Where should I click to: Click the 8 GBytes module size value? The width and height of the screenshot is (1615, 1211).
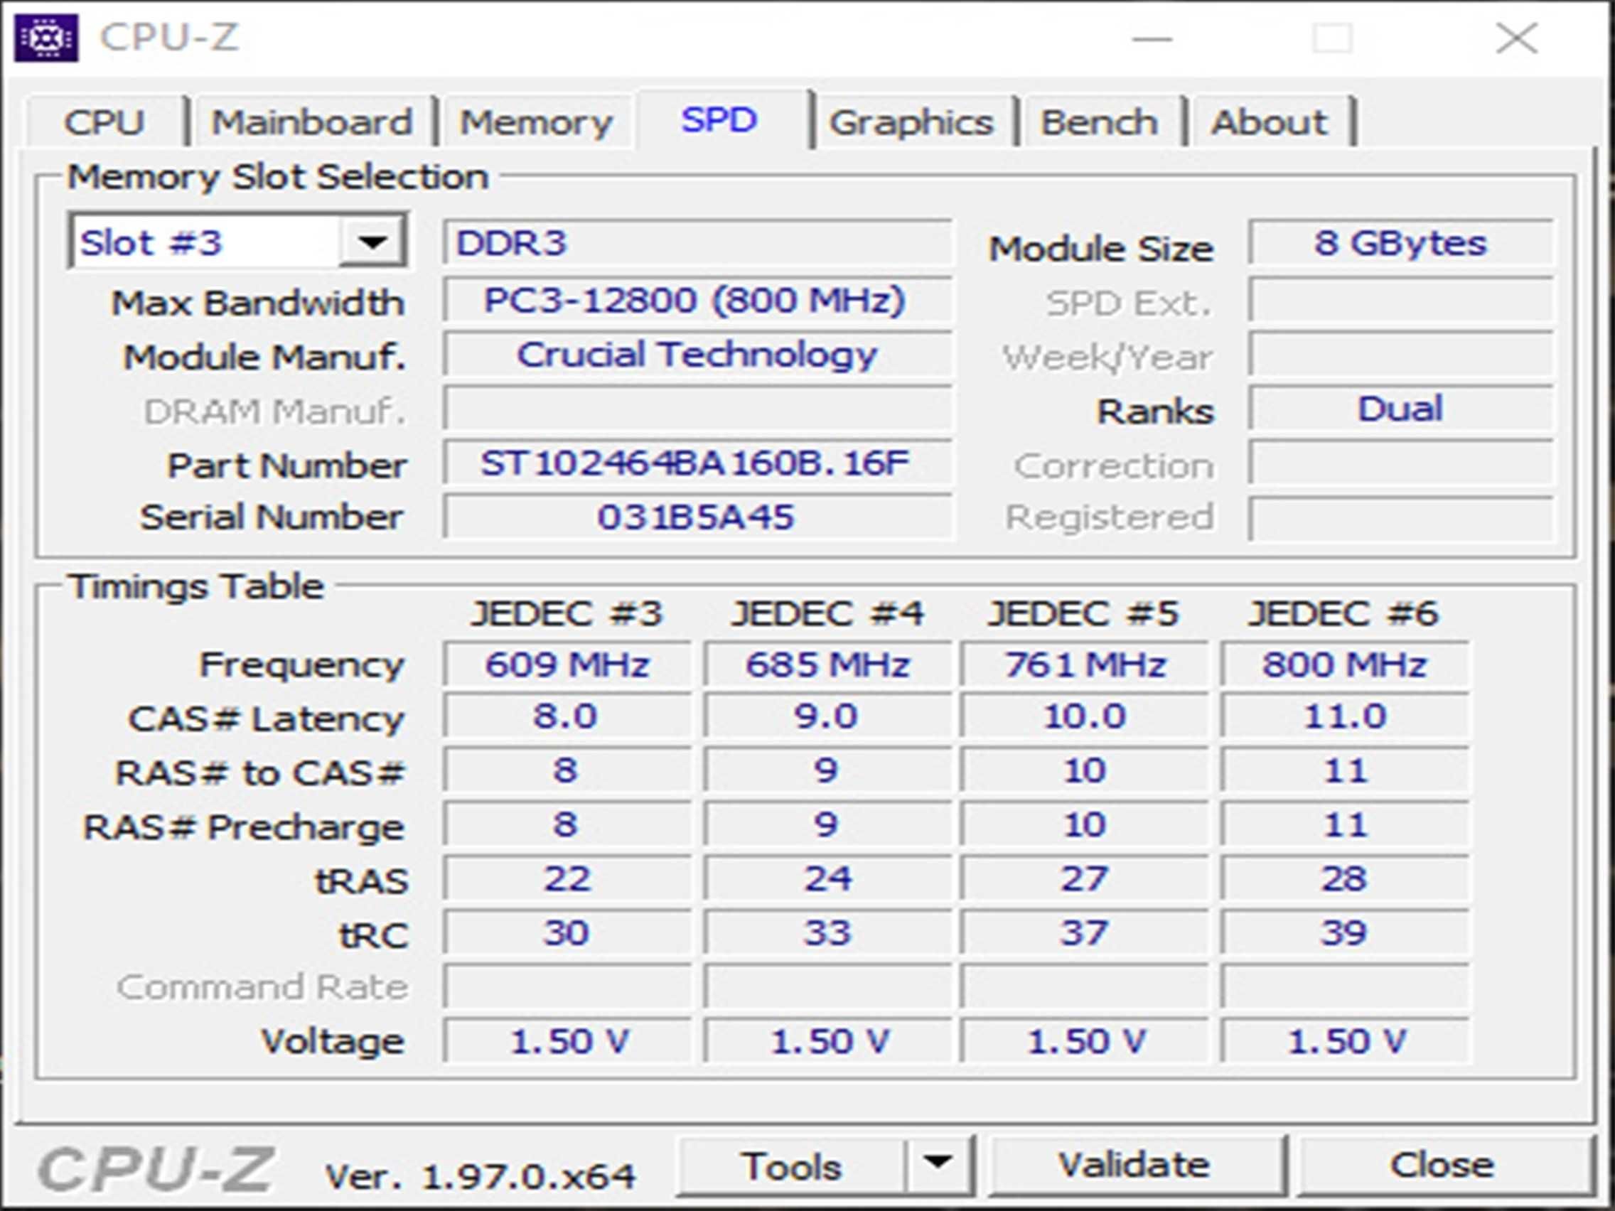(x=1400, y=242)
